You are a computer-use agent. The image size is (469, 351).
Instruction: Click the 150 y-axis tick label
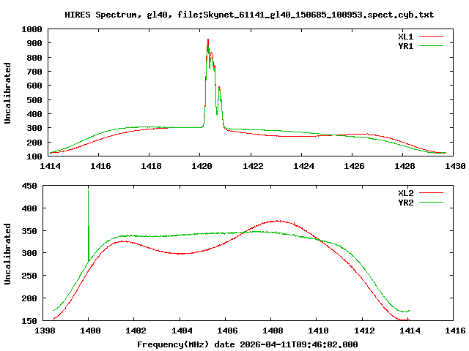point(29,321)
